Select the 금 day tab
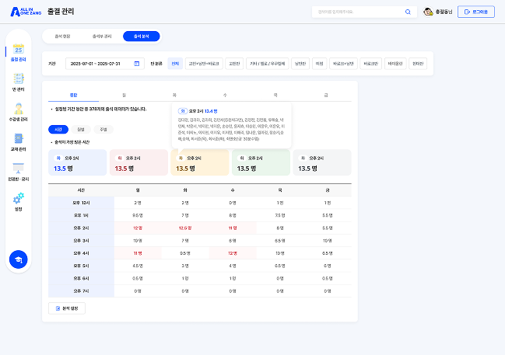 [x=326, y=96]
